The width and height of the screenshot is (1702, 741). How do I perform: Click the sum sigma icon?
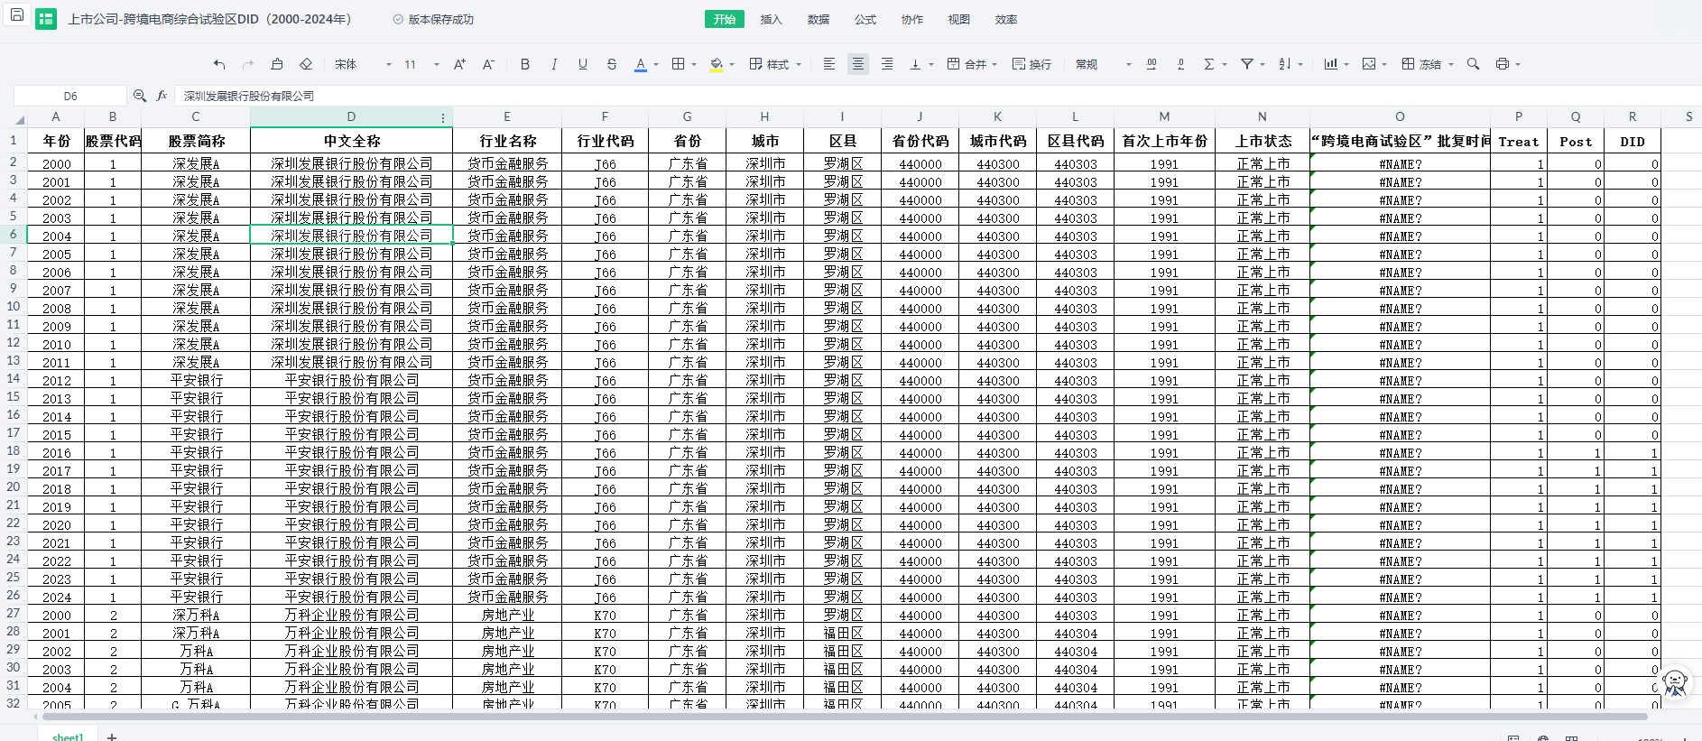[x=1209, y=64]
